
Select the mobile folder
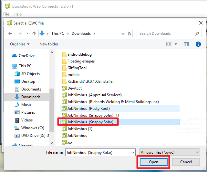click(x=71, y=75)
